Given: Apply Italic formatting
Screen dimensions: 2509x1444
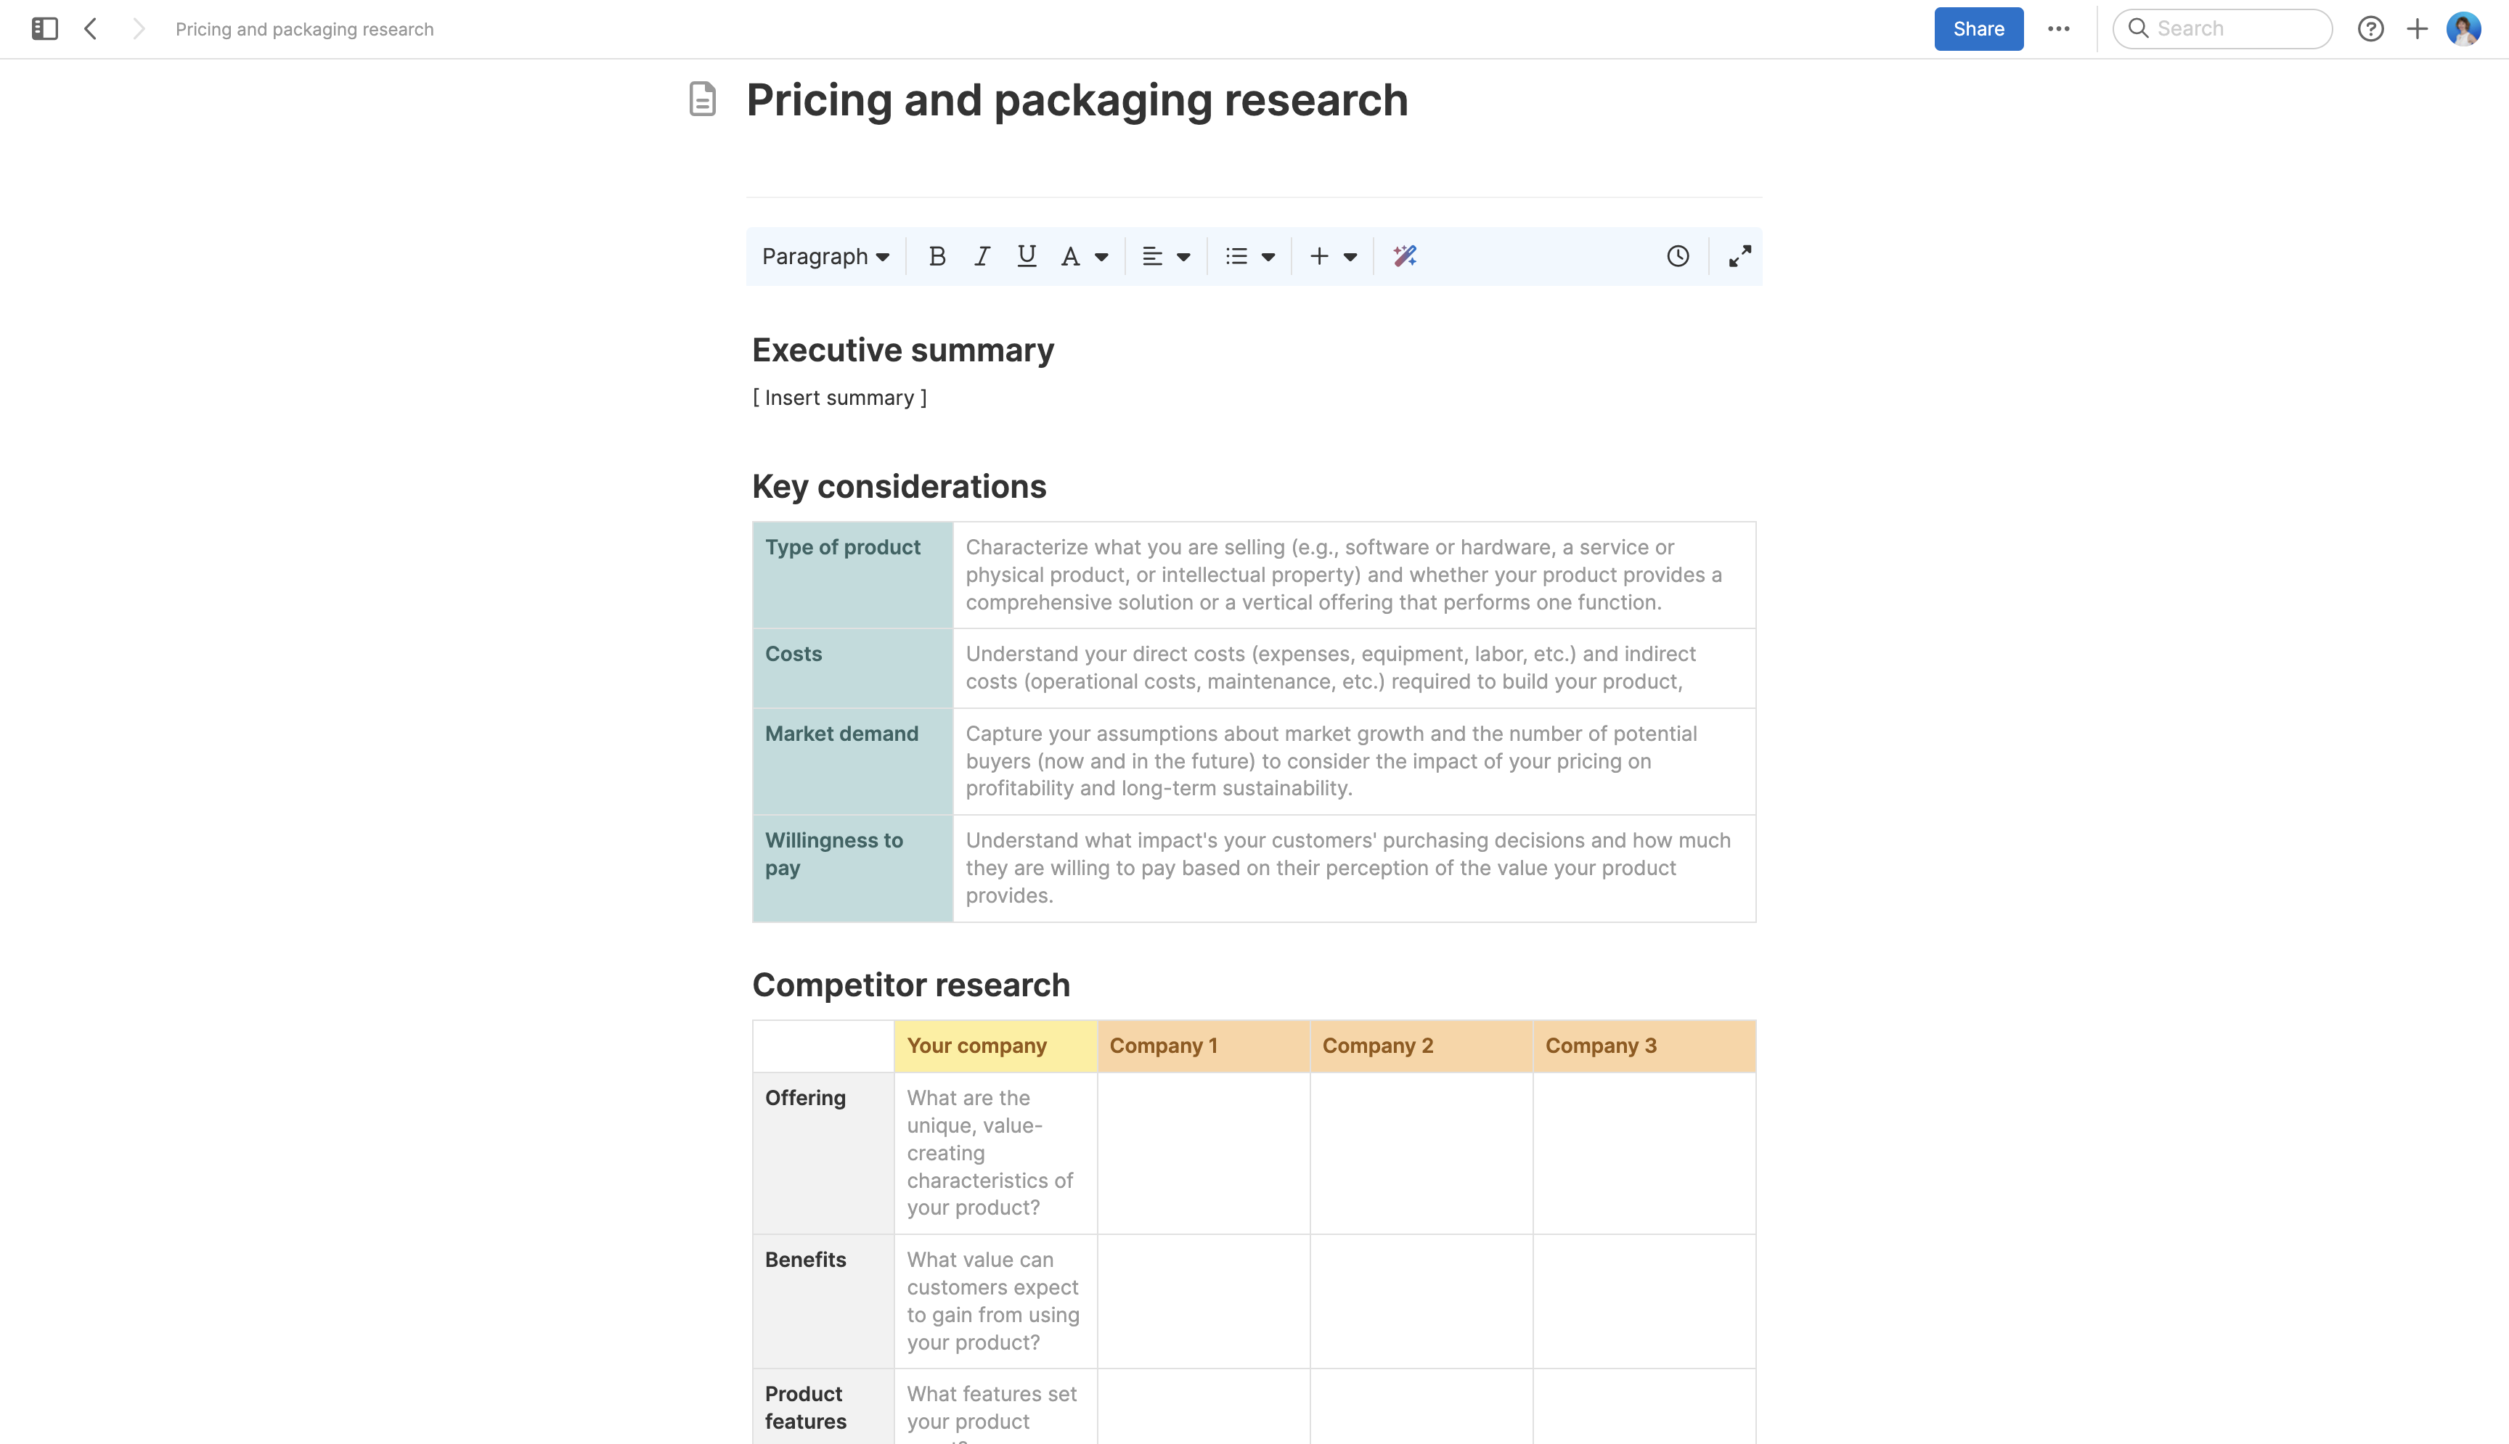Looking at the screenshot, I should [982, 256].
